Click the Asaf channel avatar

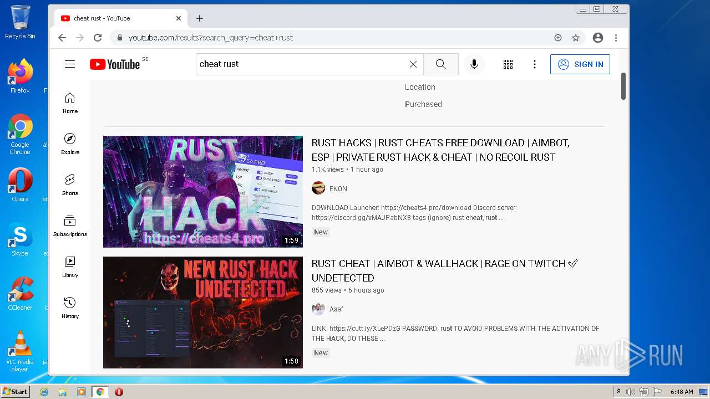click(x=318, y=309)
